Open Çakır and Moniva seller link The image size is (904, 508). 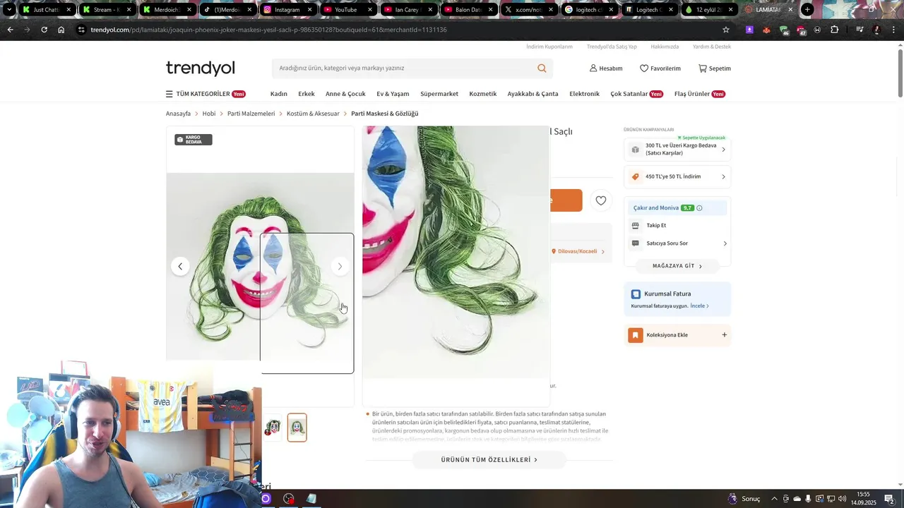656,208
